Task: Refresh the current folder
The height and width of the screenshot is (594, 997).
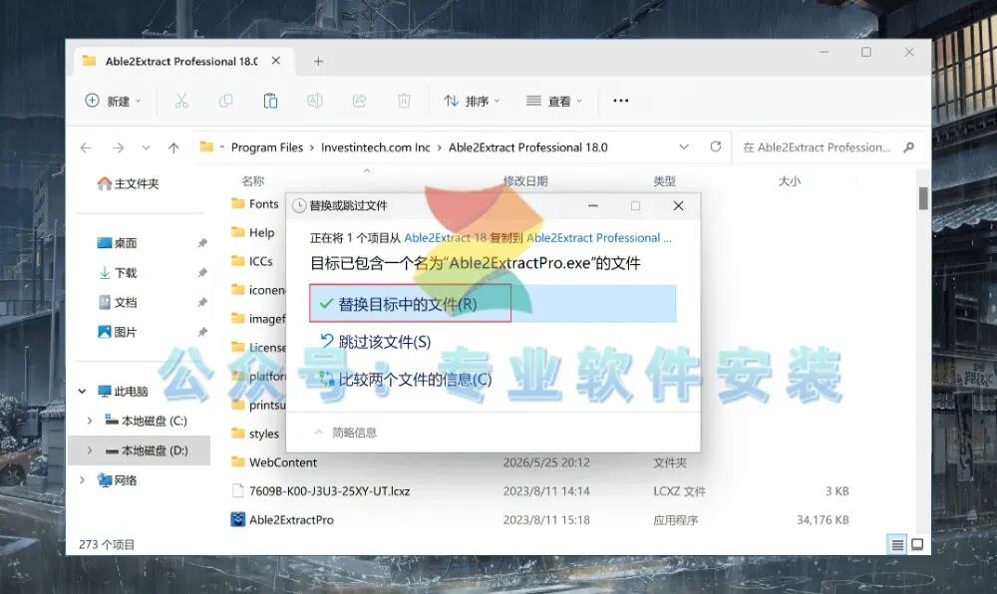Action: [715, 147]
